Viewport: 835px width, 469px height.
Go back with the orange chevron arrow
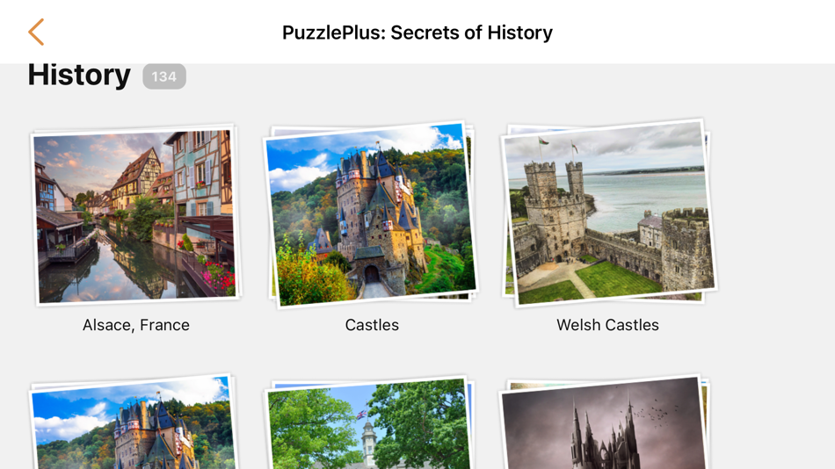tap(36, 32)
